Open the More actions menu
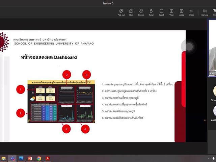The image size is (216, 162). 192,12
